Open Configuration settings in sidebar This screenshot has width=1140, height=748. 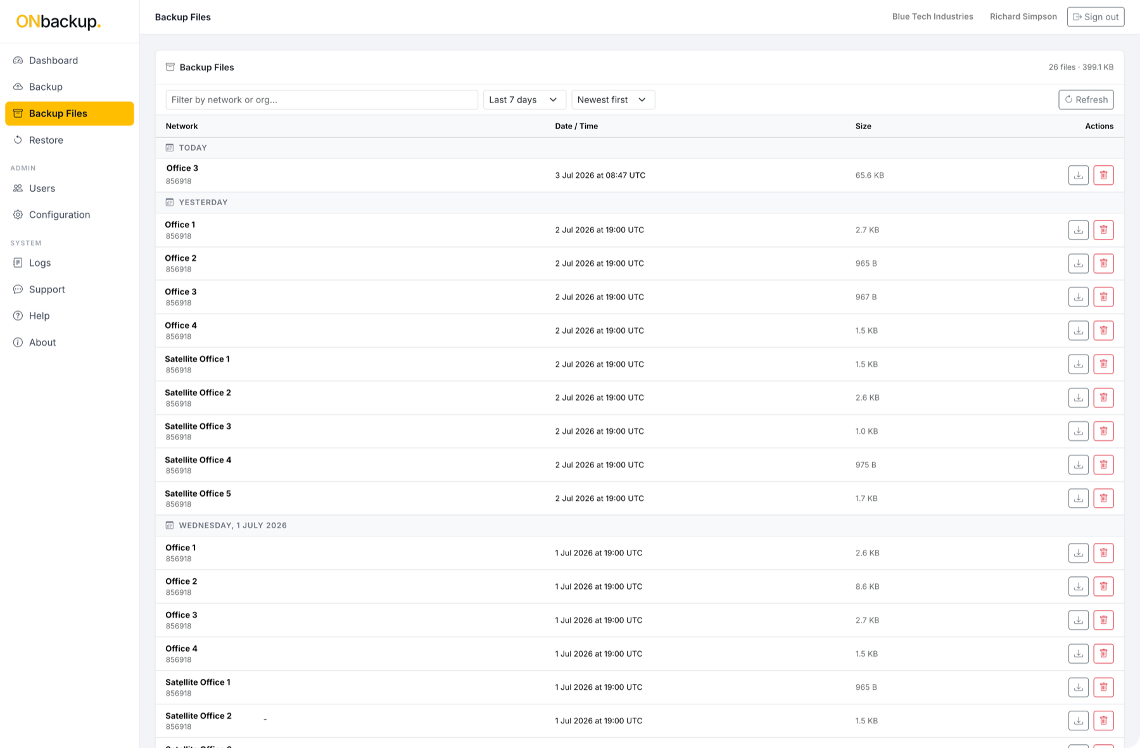coord(70,215)
